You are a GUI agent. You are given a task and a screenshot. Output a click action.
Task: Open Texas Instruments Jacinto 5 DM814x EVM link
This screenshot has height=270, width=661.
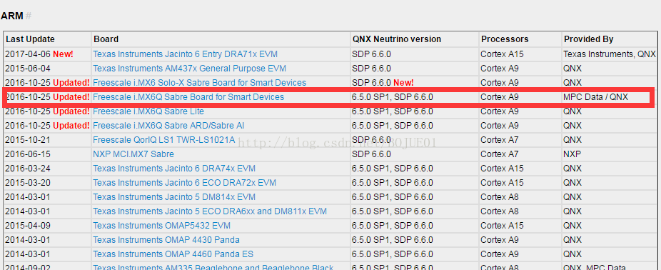[x=174, y=197]
